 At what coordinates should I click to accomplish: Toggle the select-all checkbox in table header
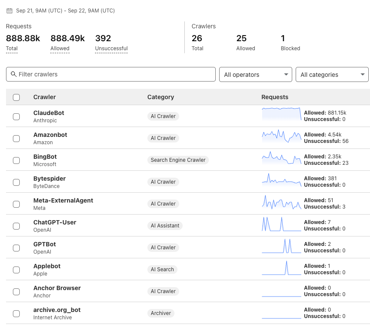(x=16, y=97)
